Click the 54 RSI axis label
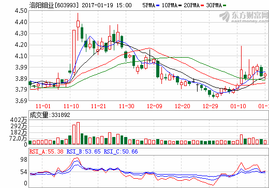Screen dimensions: 269x188 point(24,172)
